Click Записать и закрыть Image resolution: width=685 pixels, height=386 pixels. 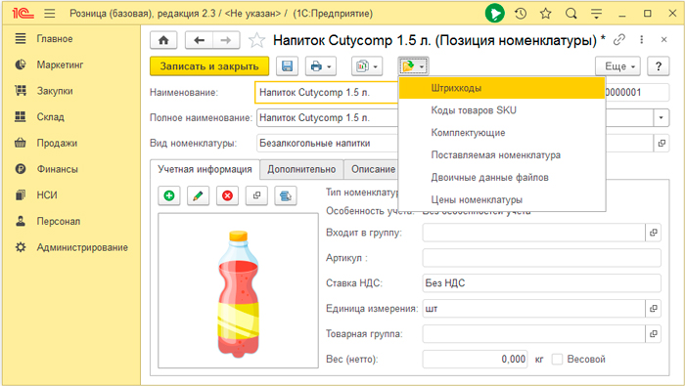pyautogui.click(x=209, y=66)
